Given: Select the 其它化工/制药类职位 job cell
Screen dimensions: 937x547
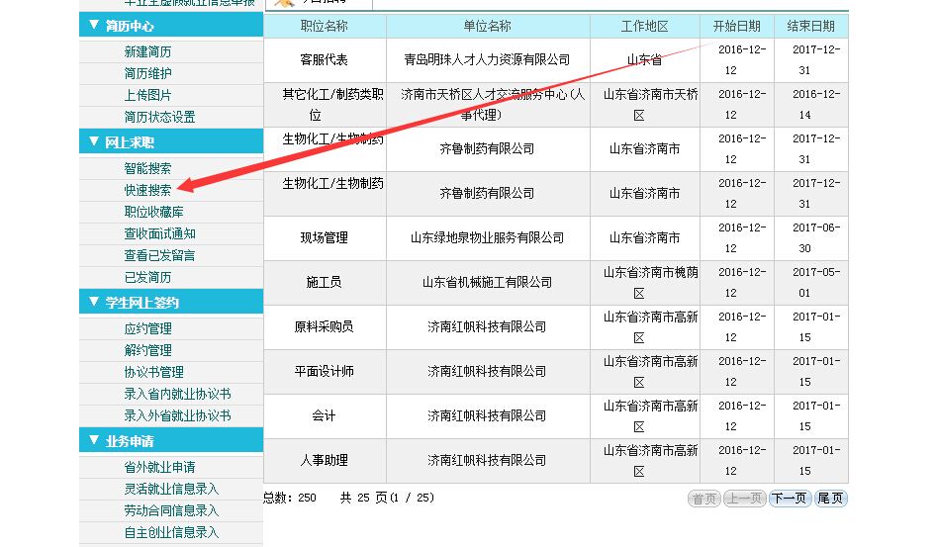Looking at the screenshot, I should [x=325, y=105].
